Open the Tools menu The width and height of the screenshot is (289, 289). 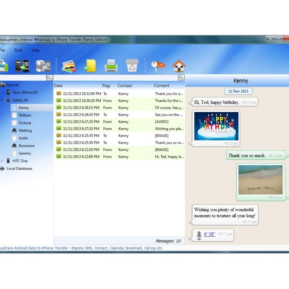click(18, 50)
